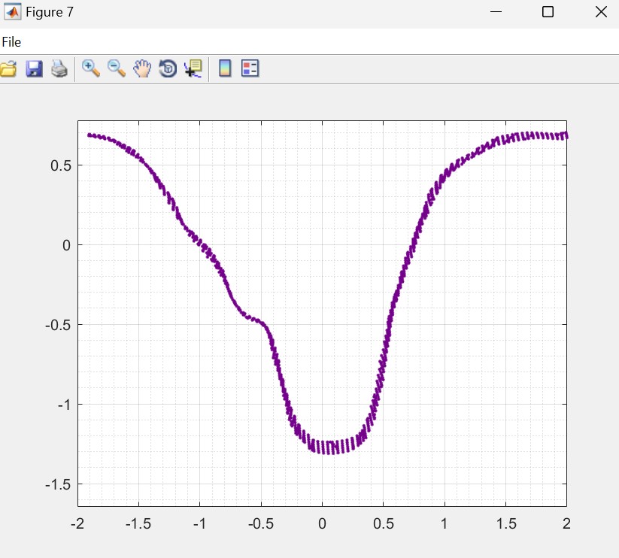619x558 pixels.
Task: Click the Open File folder icon
Action: click(8, 69)
